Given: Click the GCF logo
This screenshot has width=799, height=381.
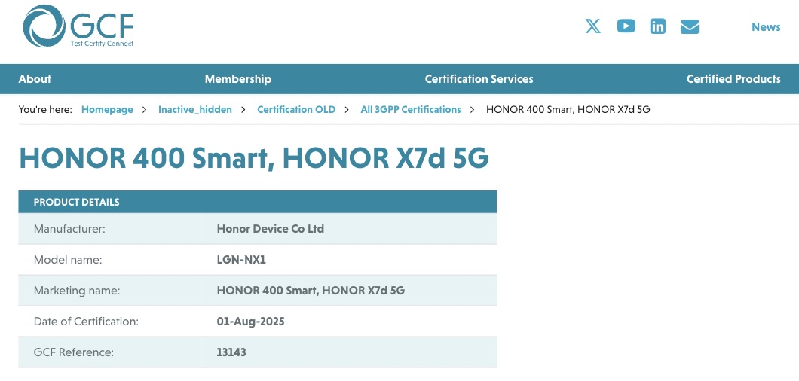Looking at the screenshot, I should [78, 27].
